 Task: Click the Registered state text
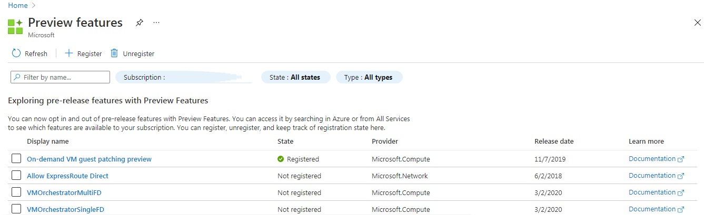coord(303,159)
